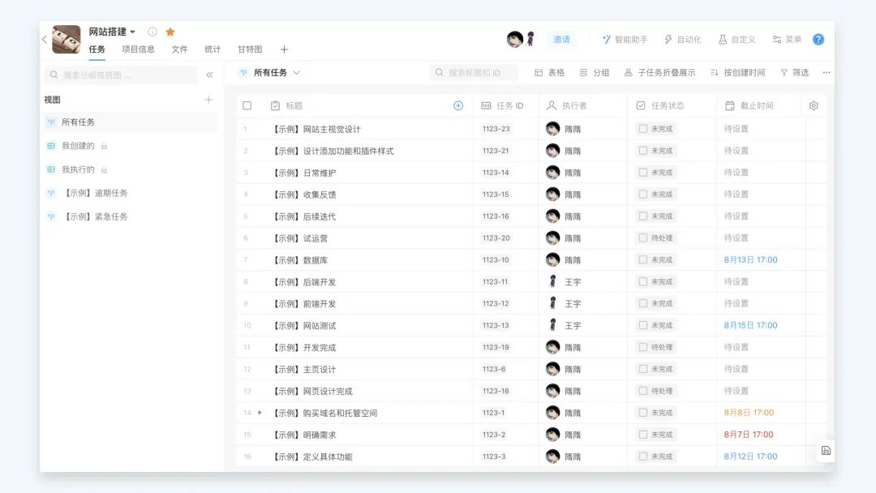Open the 文件 tab
This screenshot has height=493, width=876.
179,49
